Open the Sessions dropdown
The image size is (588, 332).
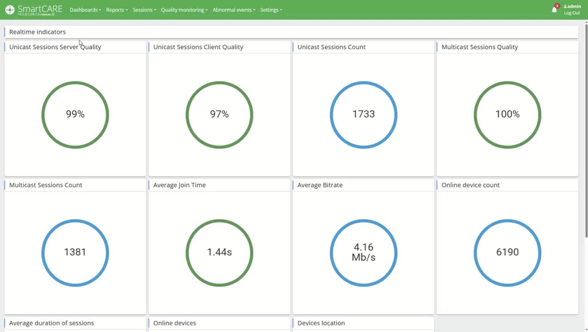tap(144, 10)
